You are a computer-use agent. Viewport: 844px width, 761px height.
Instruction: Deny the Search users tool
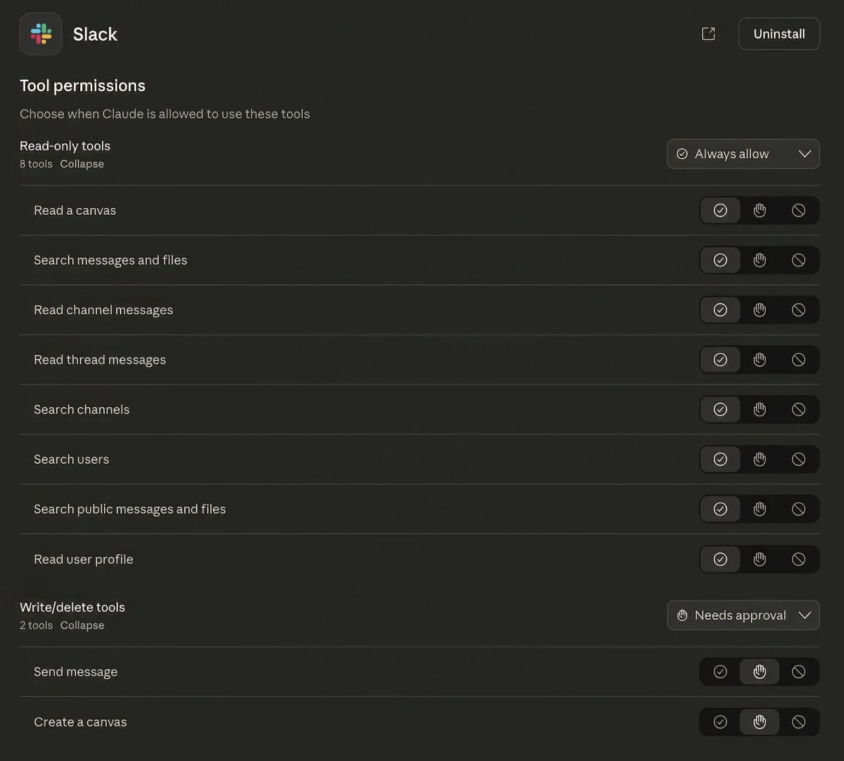(x=798, y=459)
